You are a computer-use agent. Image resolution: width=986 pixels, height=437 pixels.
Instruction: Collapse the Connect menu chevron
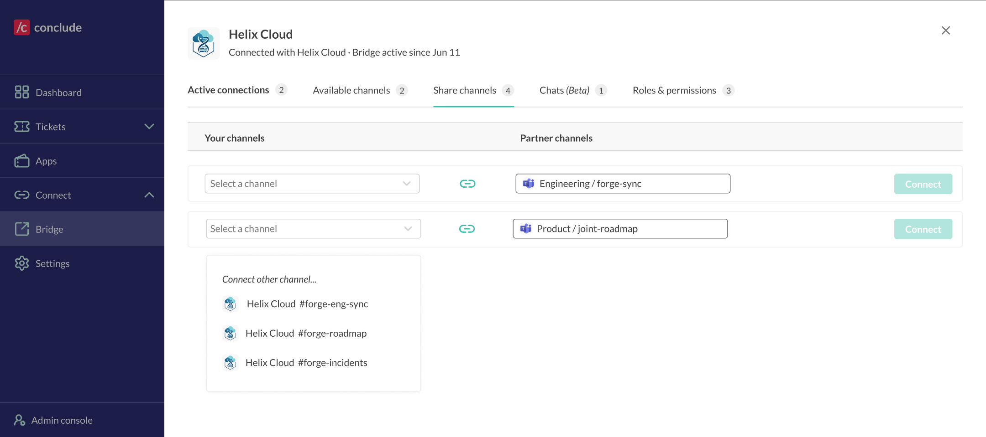click(149, 195)
